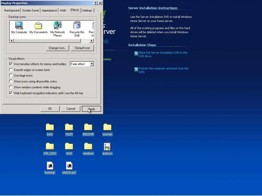
Task: Select the bootmgr file icon
Action: (50, 168)
